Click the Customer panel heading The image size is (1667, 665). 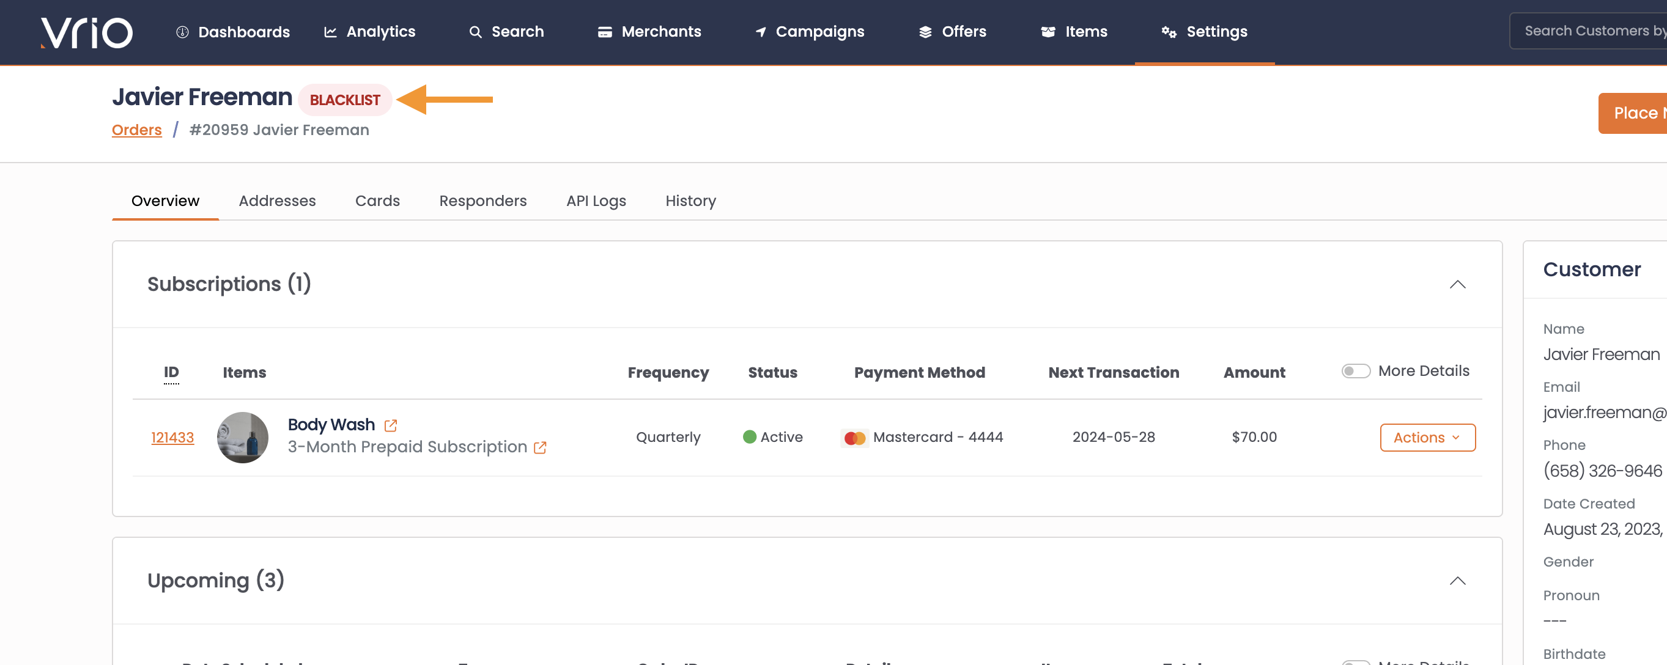coord(1592,270)
